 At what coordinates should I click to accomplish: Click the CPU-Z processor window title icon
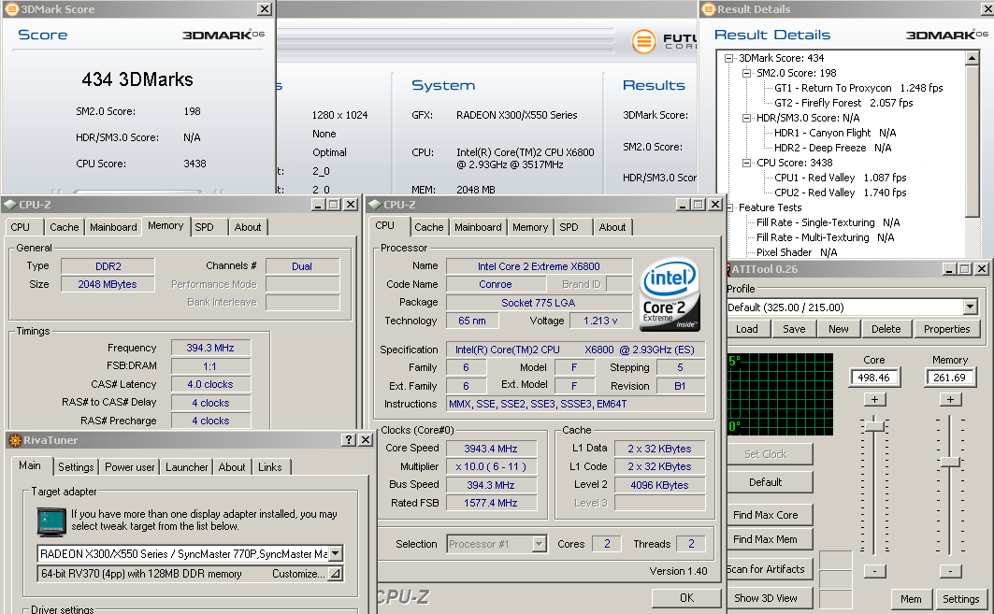375,205
